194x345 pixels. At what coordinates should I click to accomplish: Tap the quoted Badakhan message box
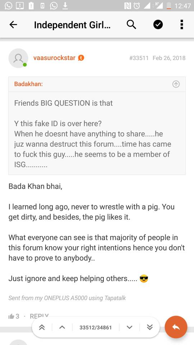coord(97,126)
